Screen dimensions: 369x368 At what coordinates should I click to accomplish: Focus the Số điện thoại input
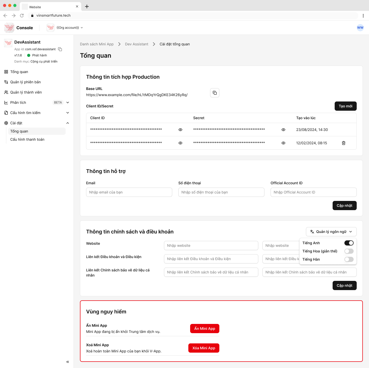point(221,192)
